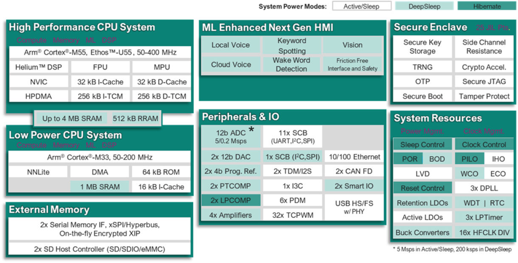
Task: Click the External Memory heading
Action: click(49, 210)
